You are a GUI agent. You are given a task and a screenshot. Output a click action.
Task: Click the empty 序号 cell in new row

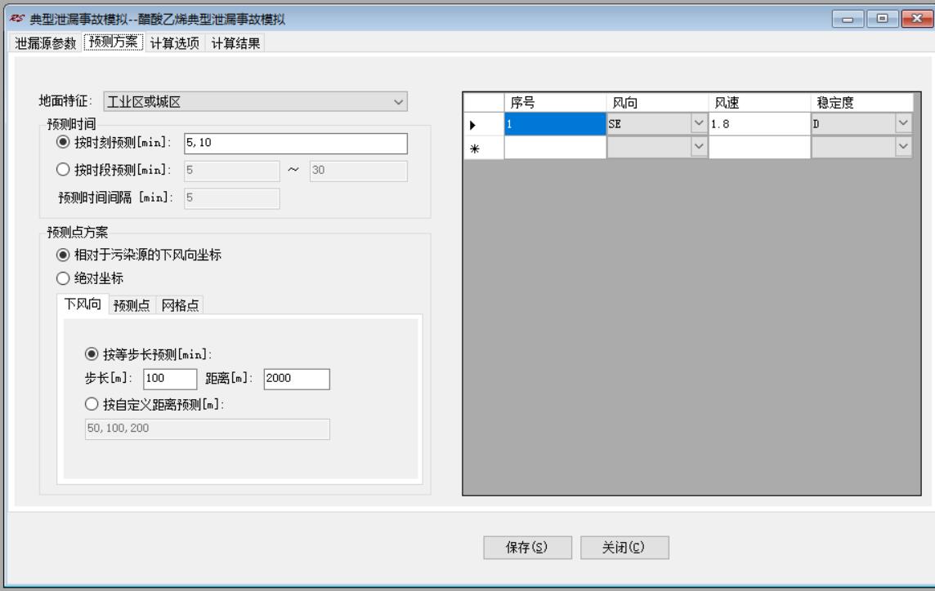coord(555,147)
